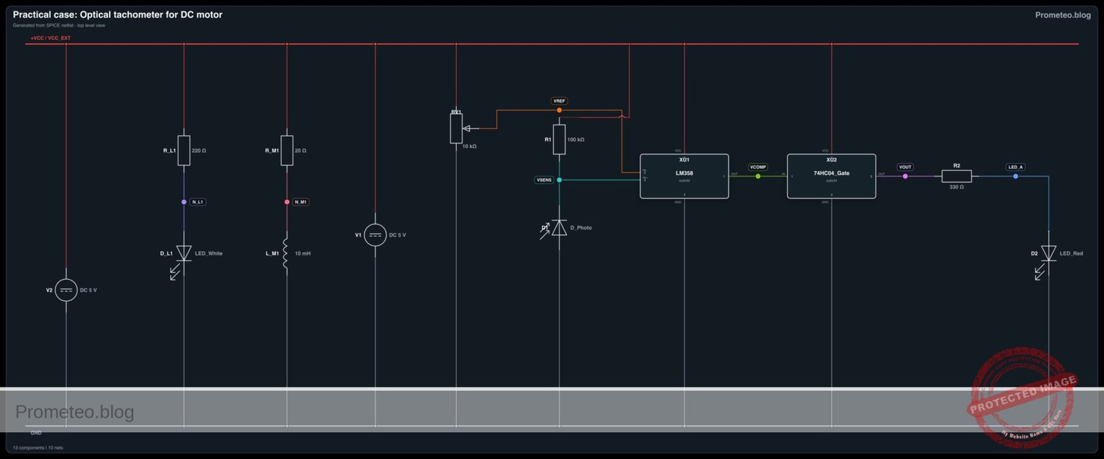Click the VREF net tag
Screen dimensions: 1104x459
559,101
